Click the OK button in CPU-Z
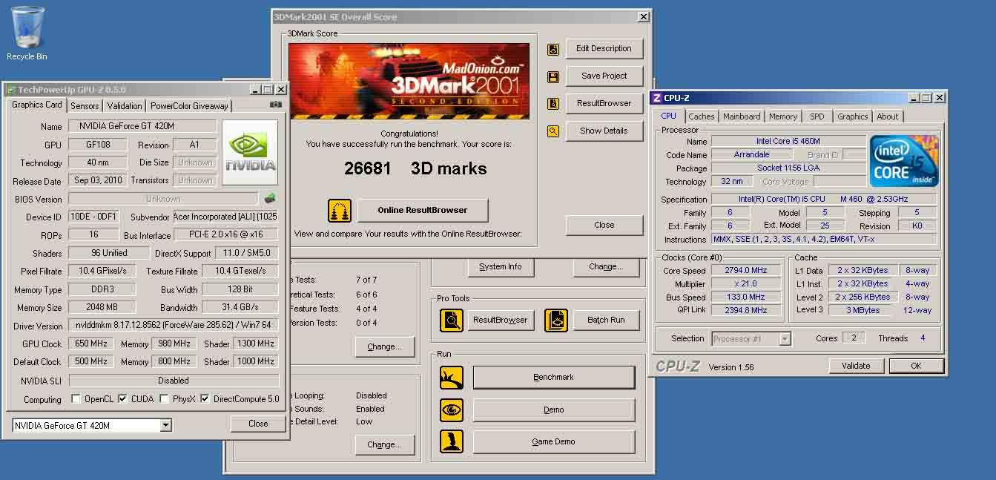This screenshot has width=996, height=480. coord(916,366)
